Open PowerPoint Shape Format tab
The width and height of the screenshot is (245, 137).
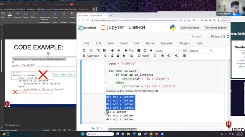[x=83, y=9]
